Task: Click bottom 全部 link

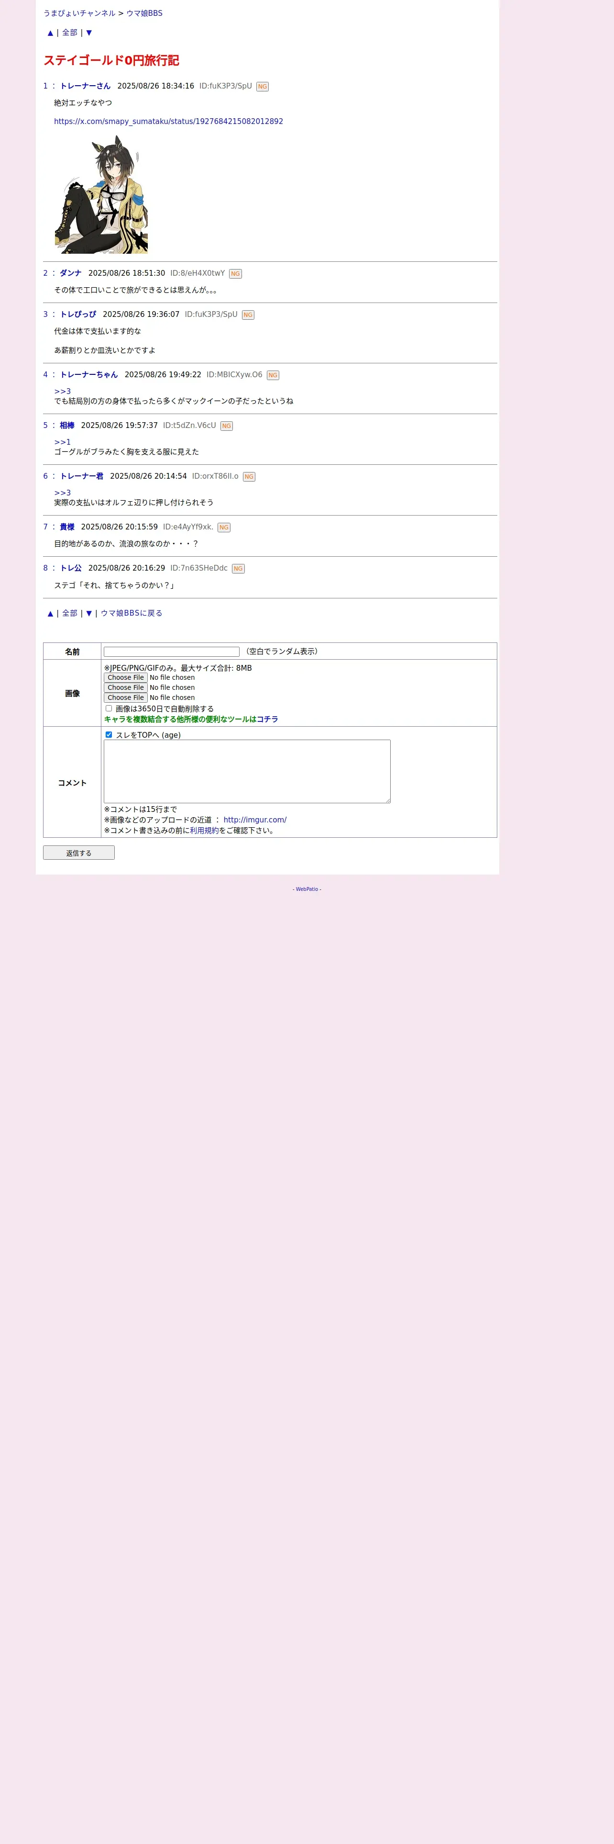Action: (69, 614)
